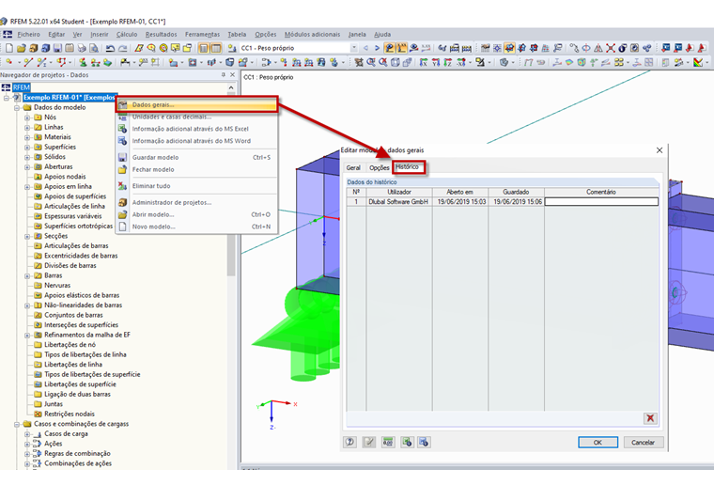Click the Print toolbar icon
Screen dimensions: 714x485
(x=82, y=48)
